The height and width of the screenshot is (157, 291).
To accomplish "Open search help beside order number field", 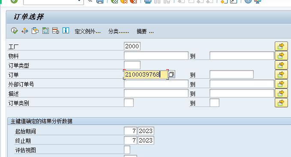I will click(x=171, y=74).
